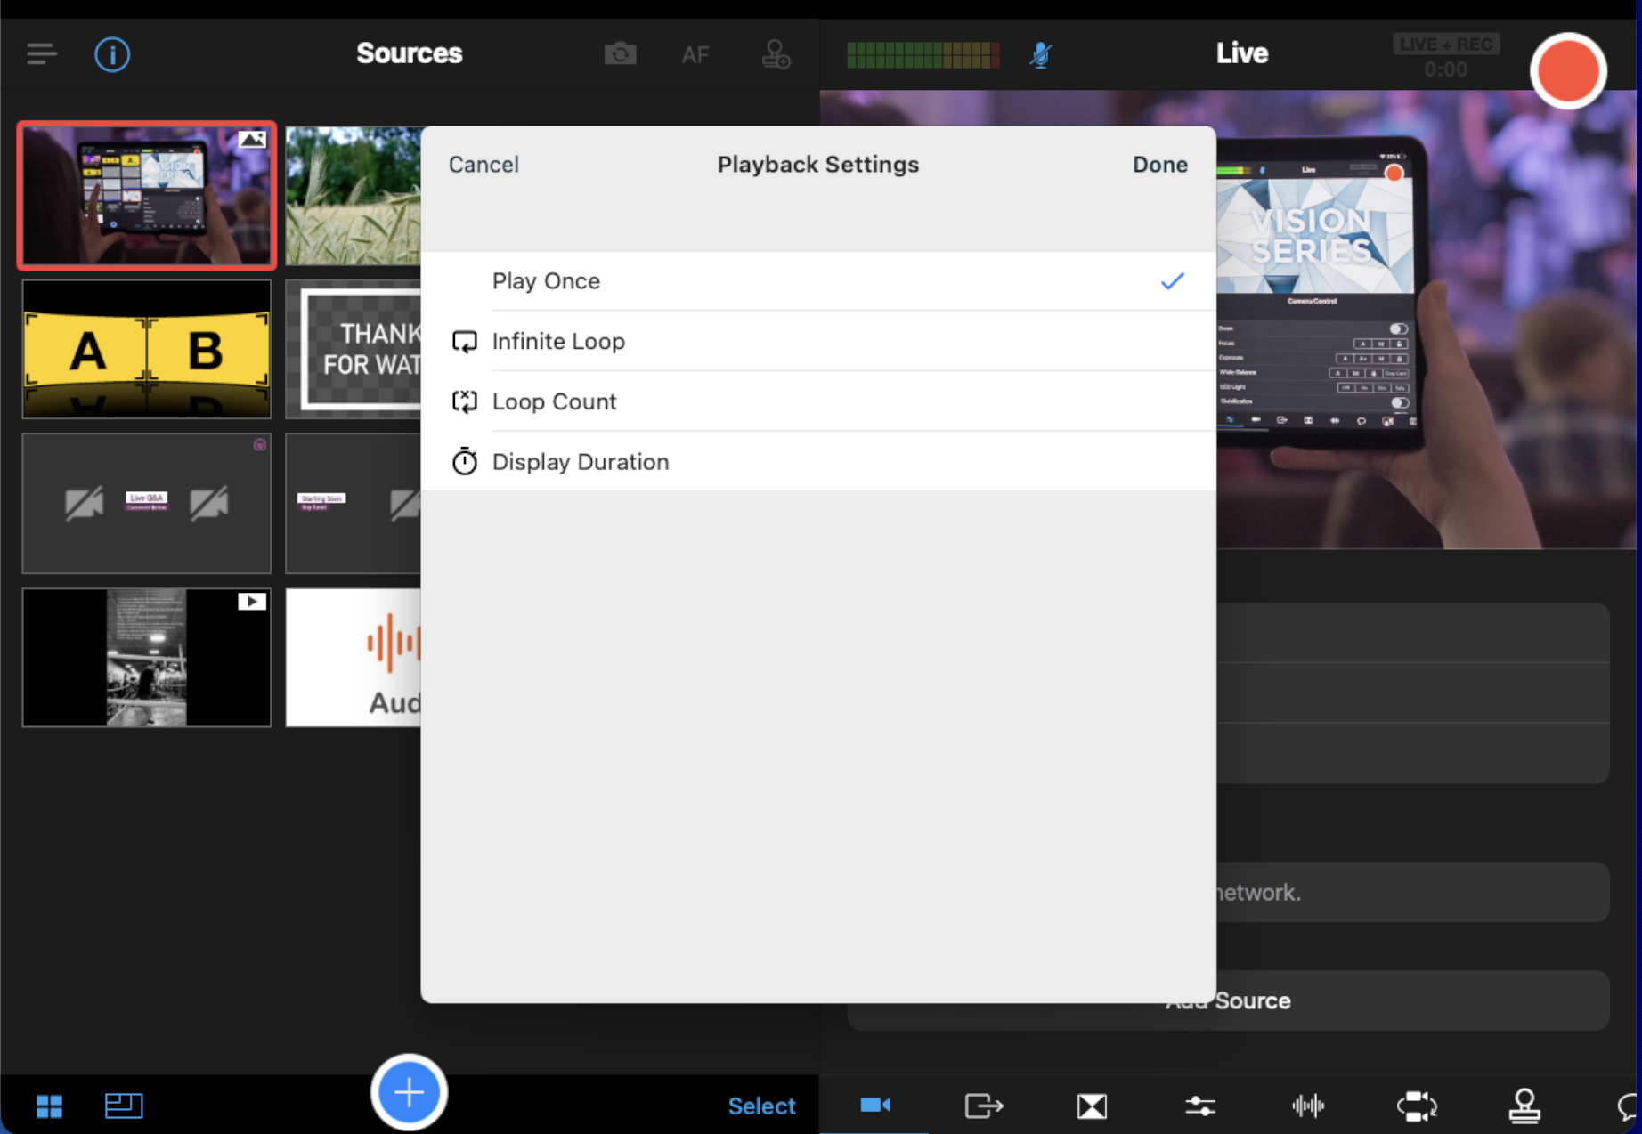1642x1134 pixels.
Task: Toggle the AF autofocus control
Action: pos(695,55)
